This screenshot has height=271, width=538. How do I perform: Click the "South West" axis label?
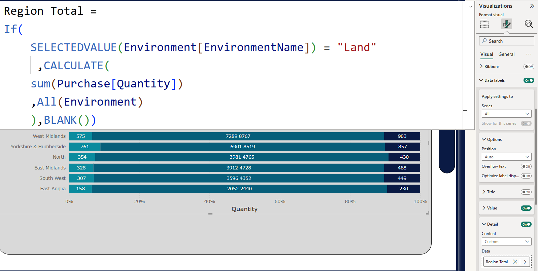click(53, 178)
